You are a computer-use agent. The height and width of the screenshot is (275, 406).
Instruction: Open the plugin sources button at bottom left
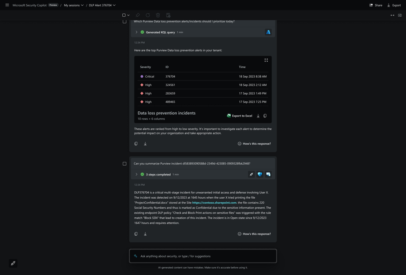13,263
